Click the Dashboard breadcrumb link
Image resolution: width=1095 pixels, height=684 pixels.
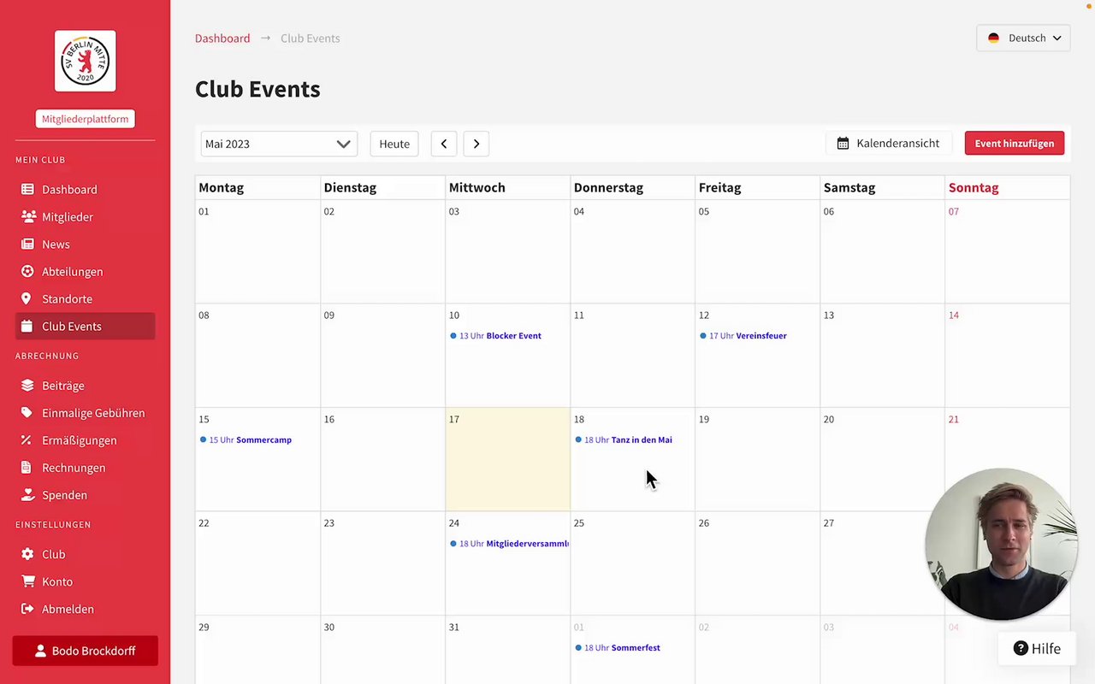pyautogui.click(x=222, y=38)
